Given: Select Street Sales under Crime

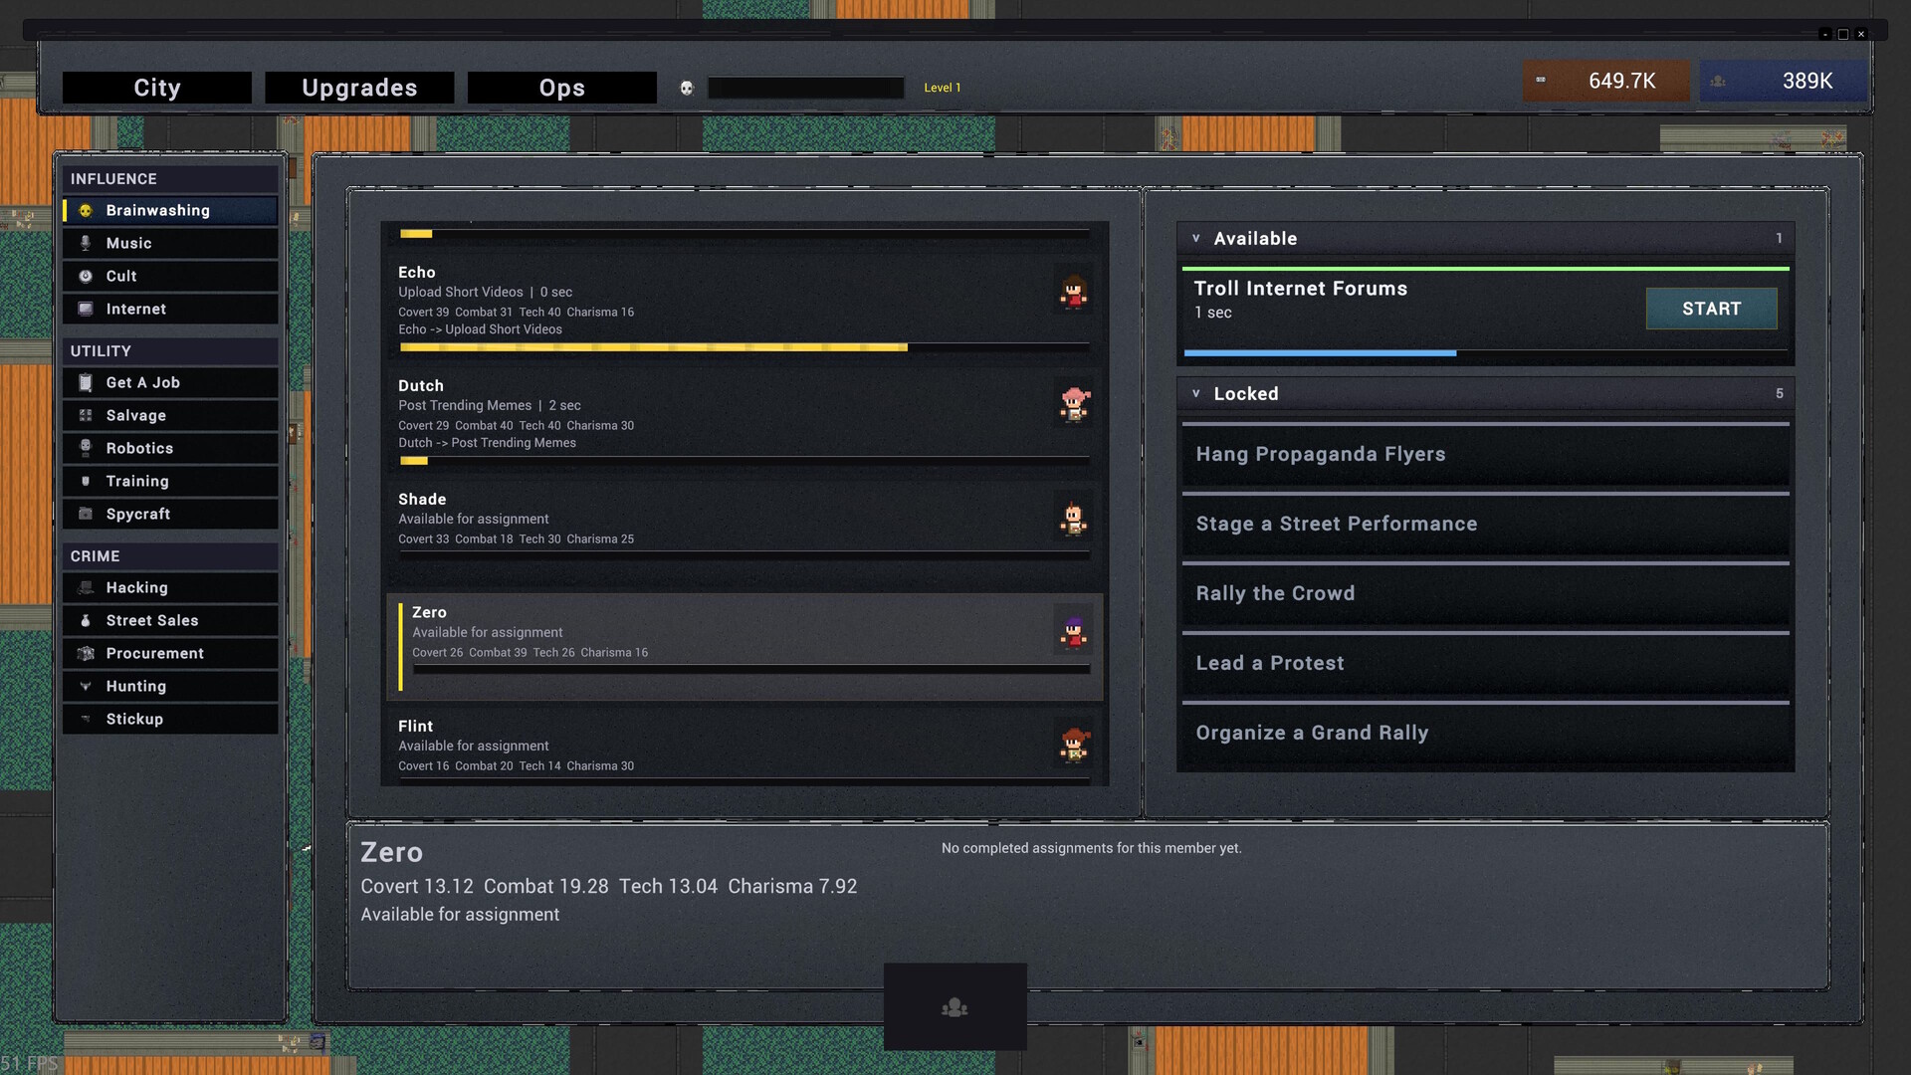Looking at the screenshot, I should pos(152,620).
